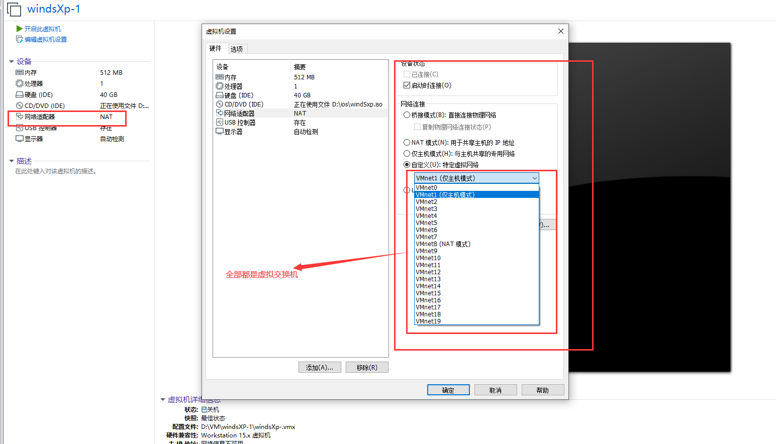Select VMnet12 in the network list
This screenshot has height=444, width=776.
(x=476, y=272)
